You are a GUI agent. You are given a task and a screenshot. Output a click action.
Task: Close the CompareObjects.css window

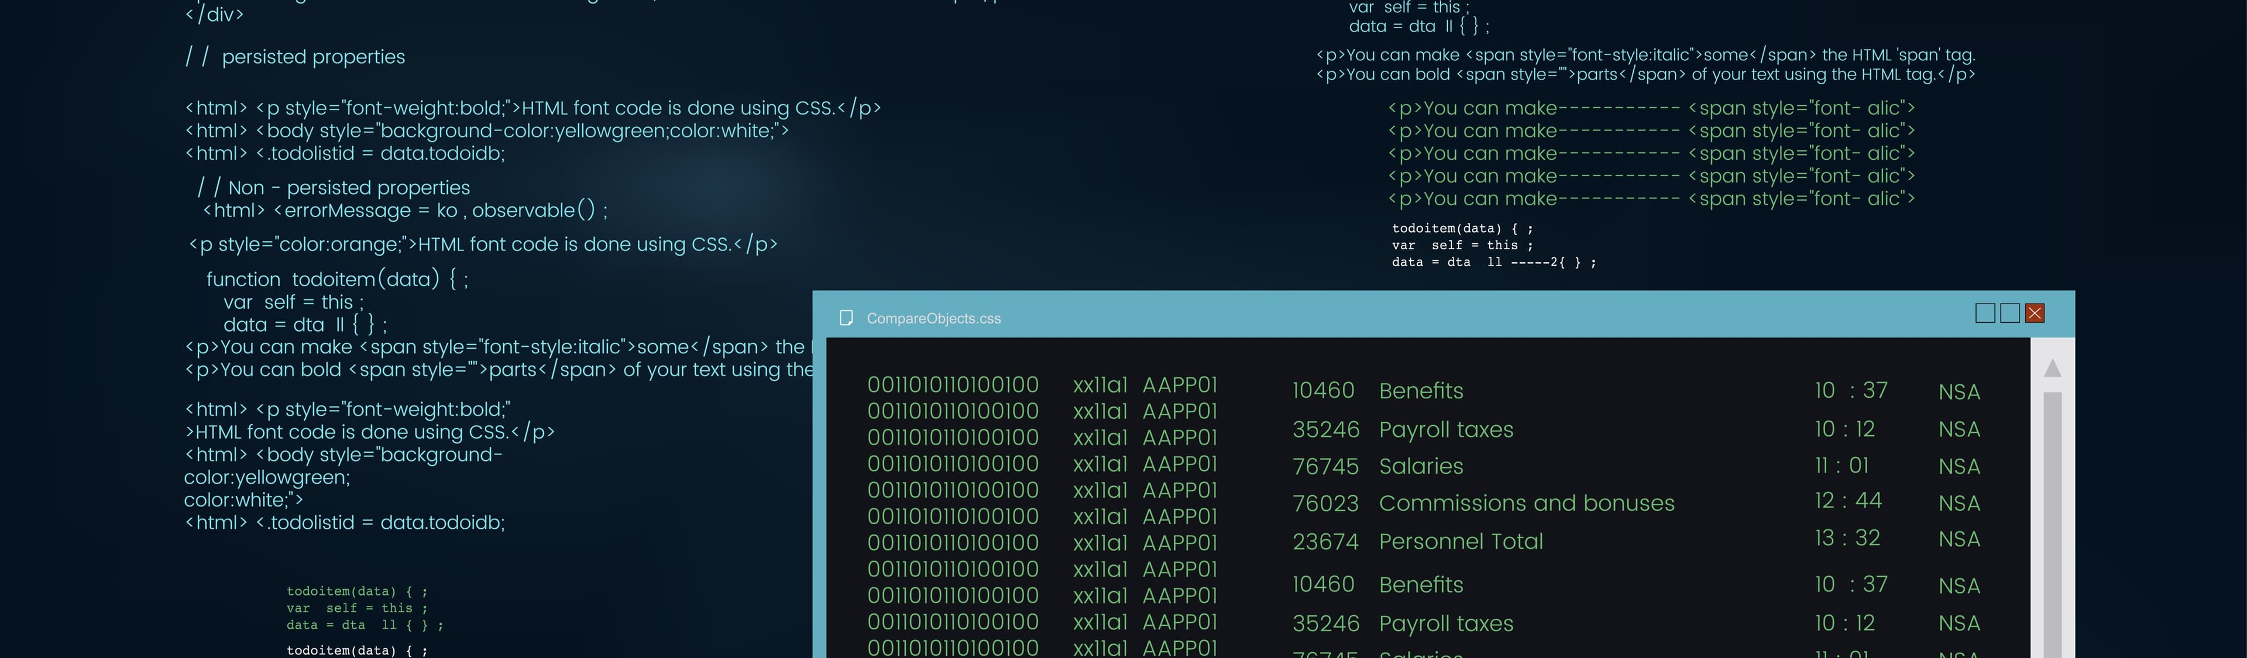[x=2034, y=313]
